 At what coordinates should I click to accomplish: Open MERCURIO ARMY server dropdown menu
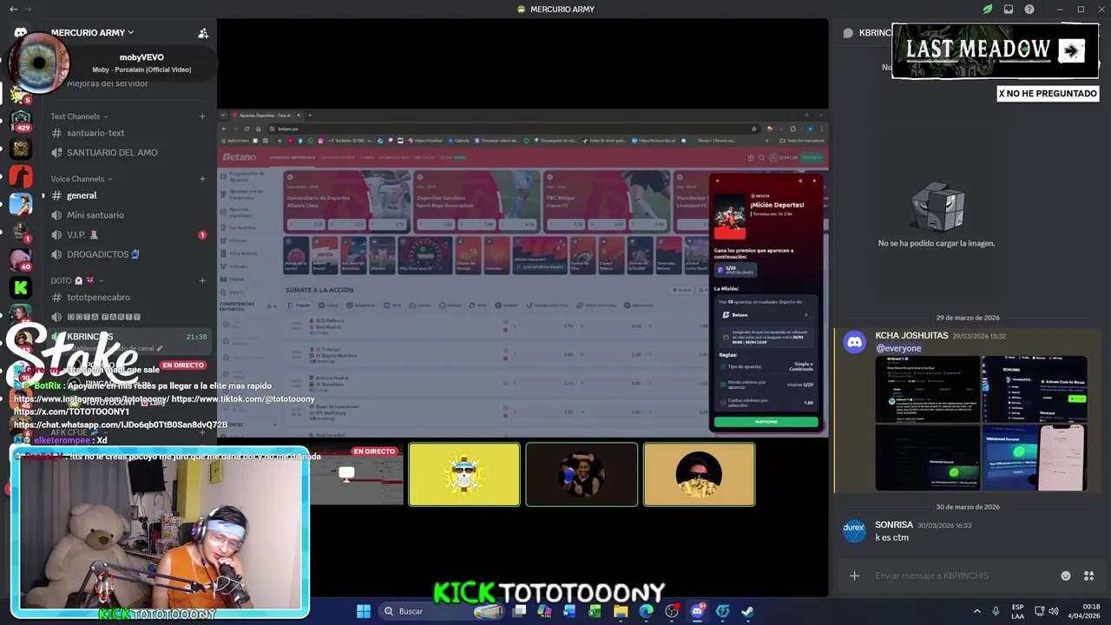93,33
